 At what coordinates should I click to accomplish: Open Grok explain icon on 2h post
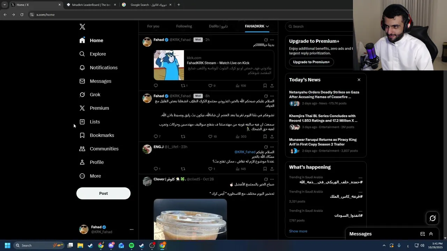(266, 40)
